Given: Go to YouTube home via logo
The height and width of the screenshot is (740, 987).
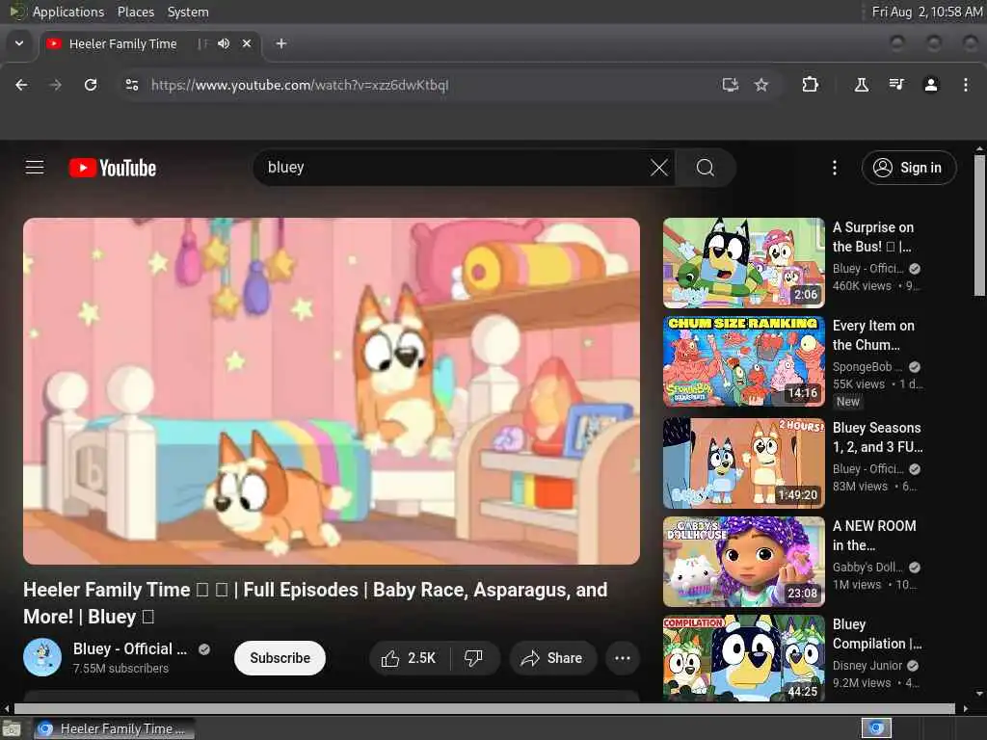Looking at the screenshot, I should pos(113,168).
